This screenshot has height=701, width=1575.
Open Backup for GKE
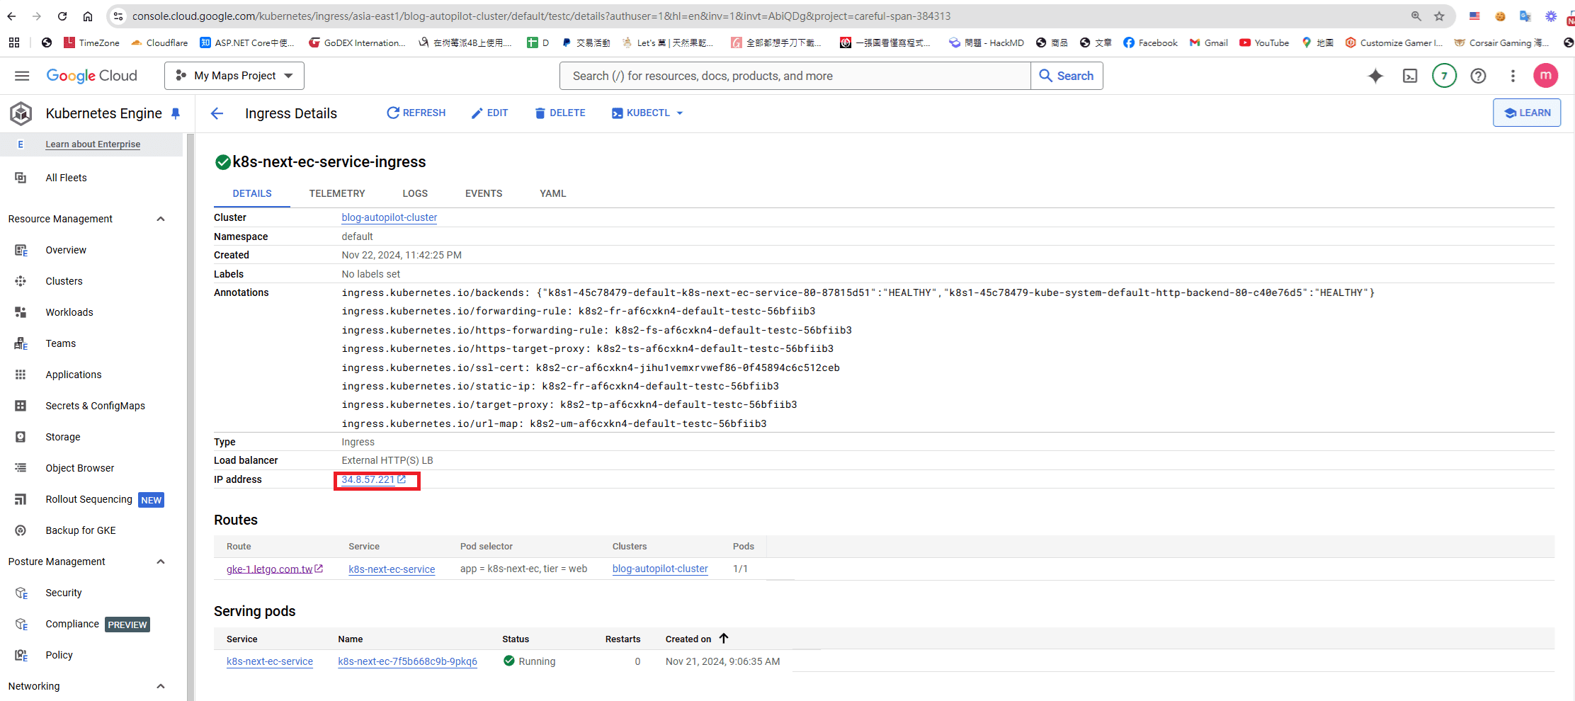click(x=80, y=530)
